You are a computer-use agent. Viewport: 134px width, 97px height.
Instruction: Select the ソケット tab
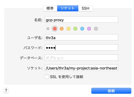tap(68, 8)
